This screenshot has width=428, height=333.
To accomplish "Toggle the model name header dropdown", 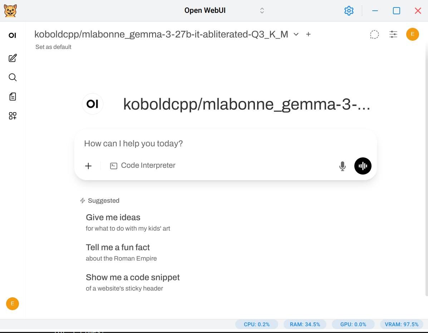I will 161,34.
